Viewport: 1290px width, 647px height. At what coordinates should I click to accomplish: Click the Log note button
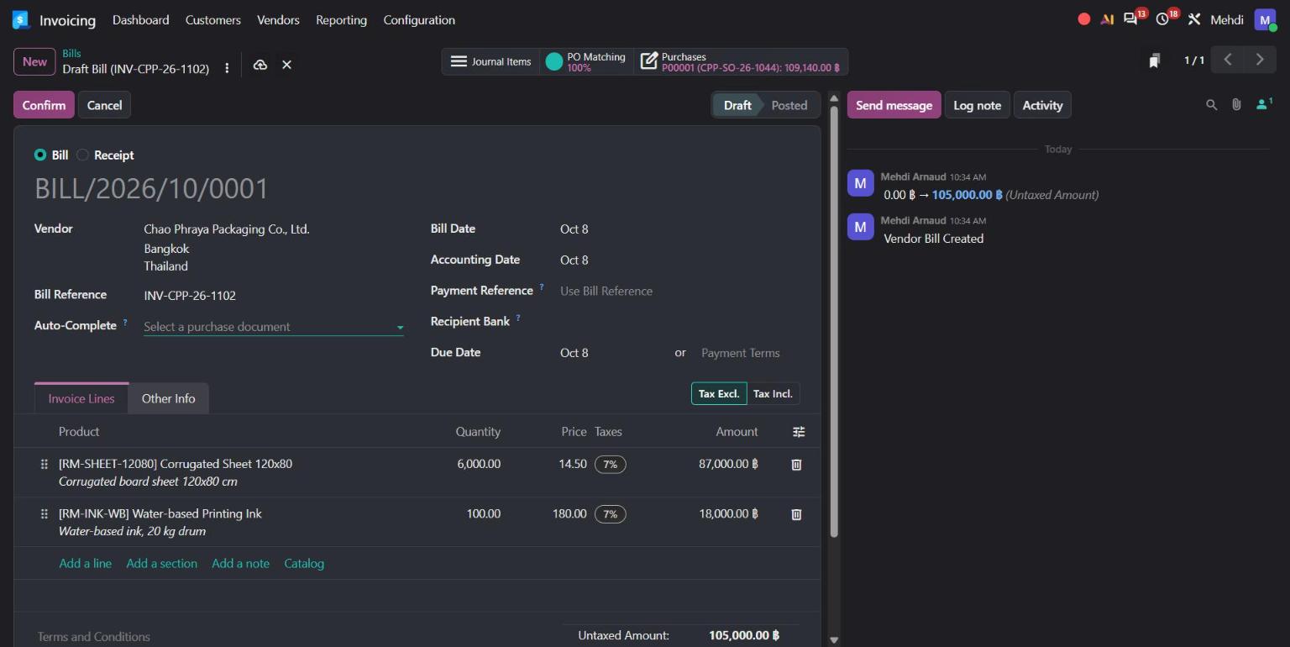click(977, 105)
